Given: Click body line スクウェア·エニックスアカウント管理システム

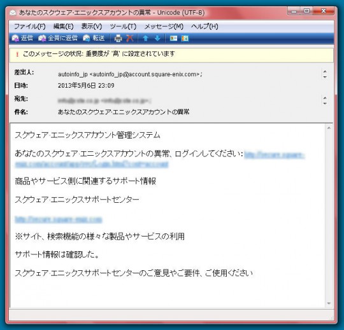Looking at the screenshot, I should 87,135.
